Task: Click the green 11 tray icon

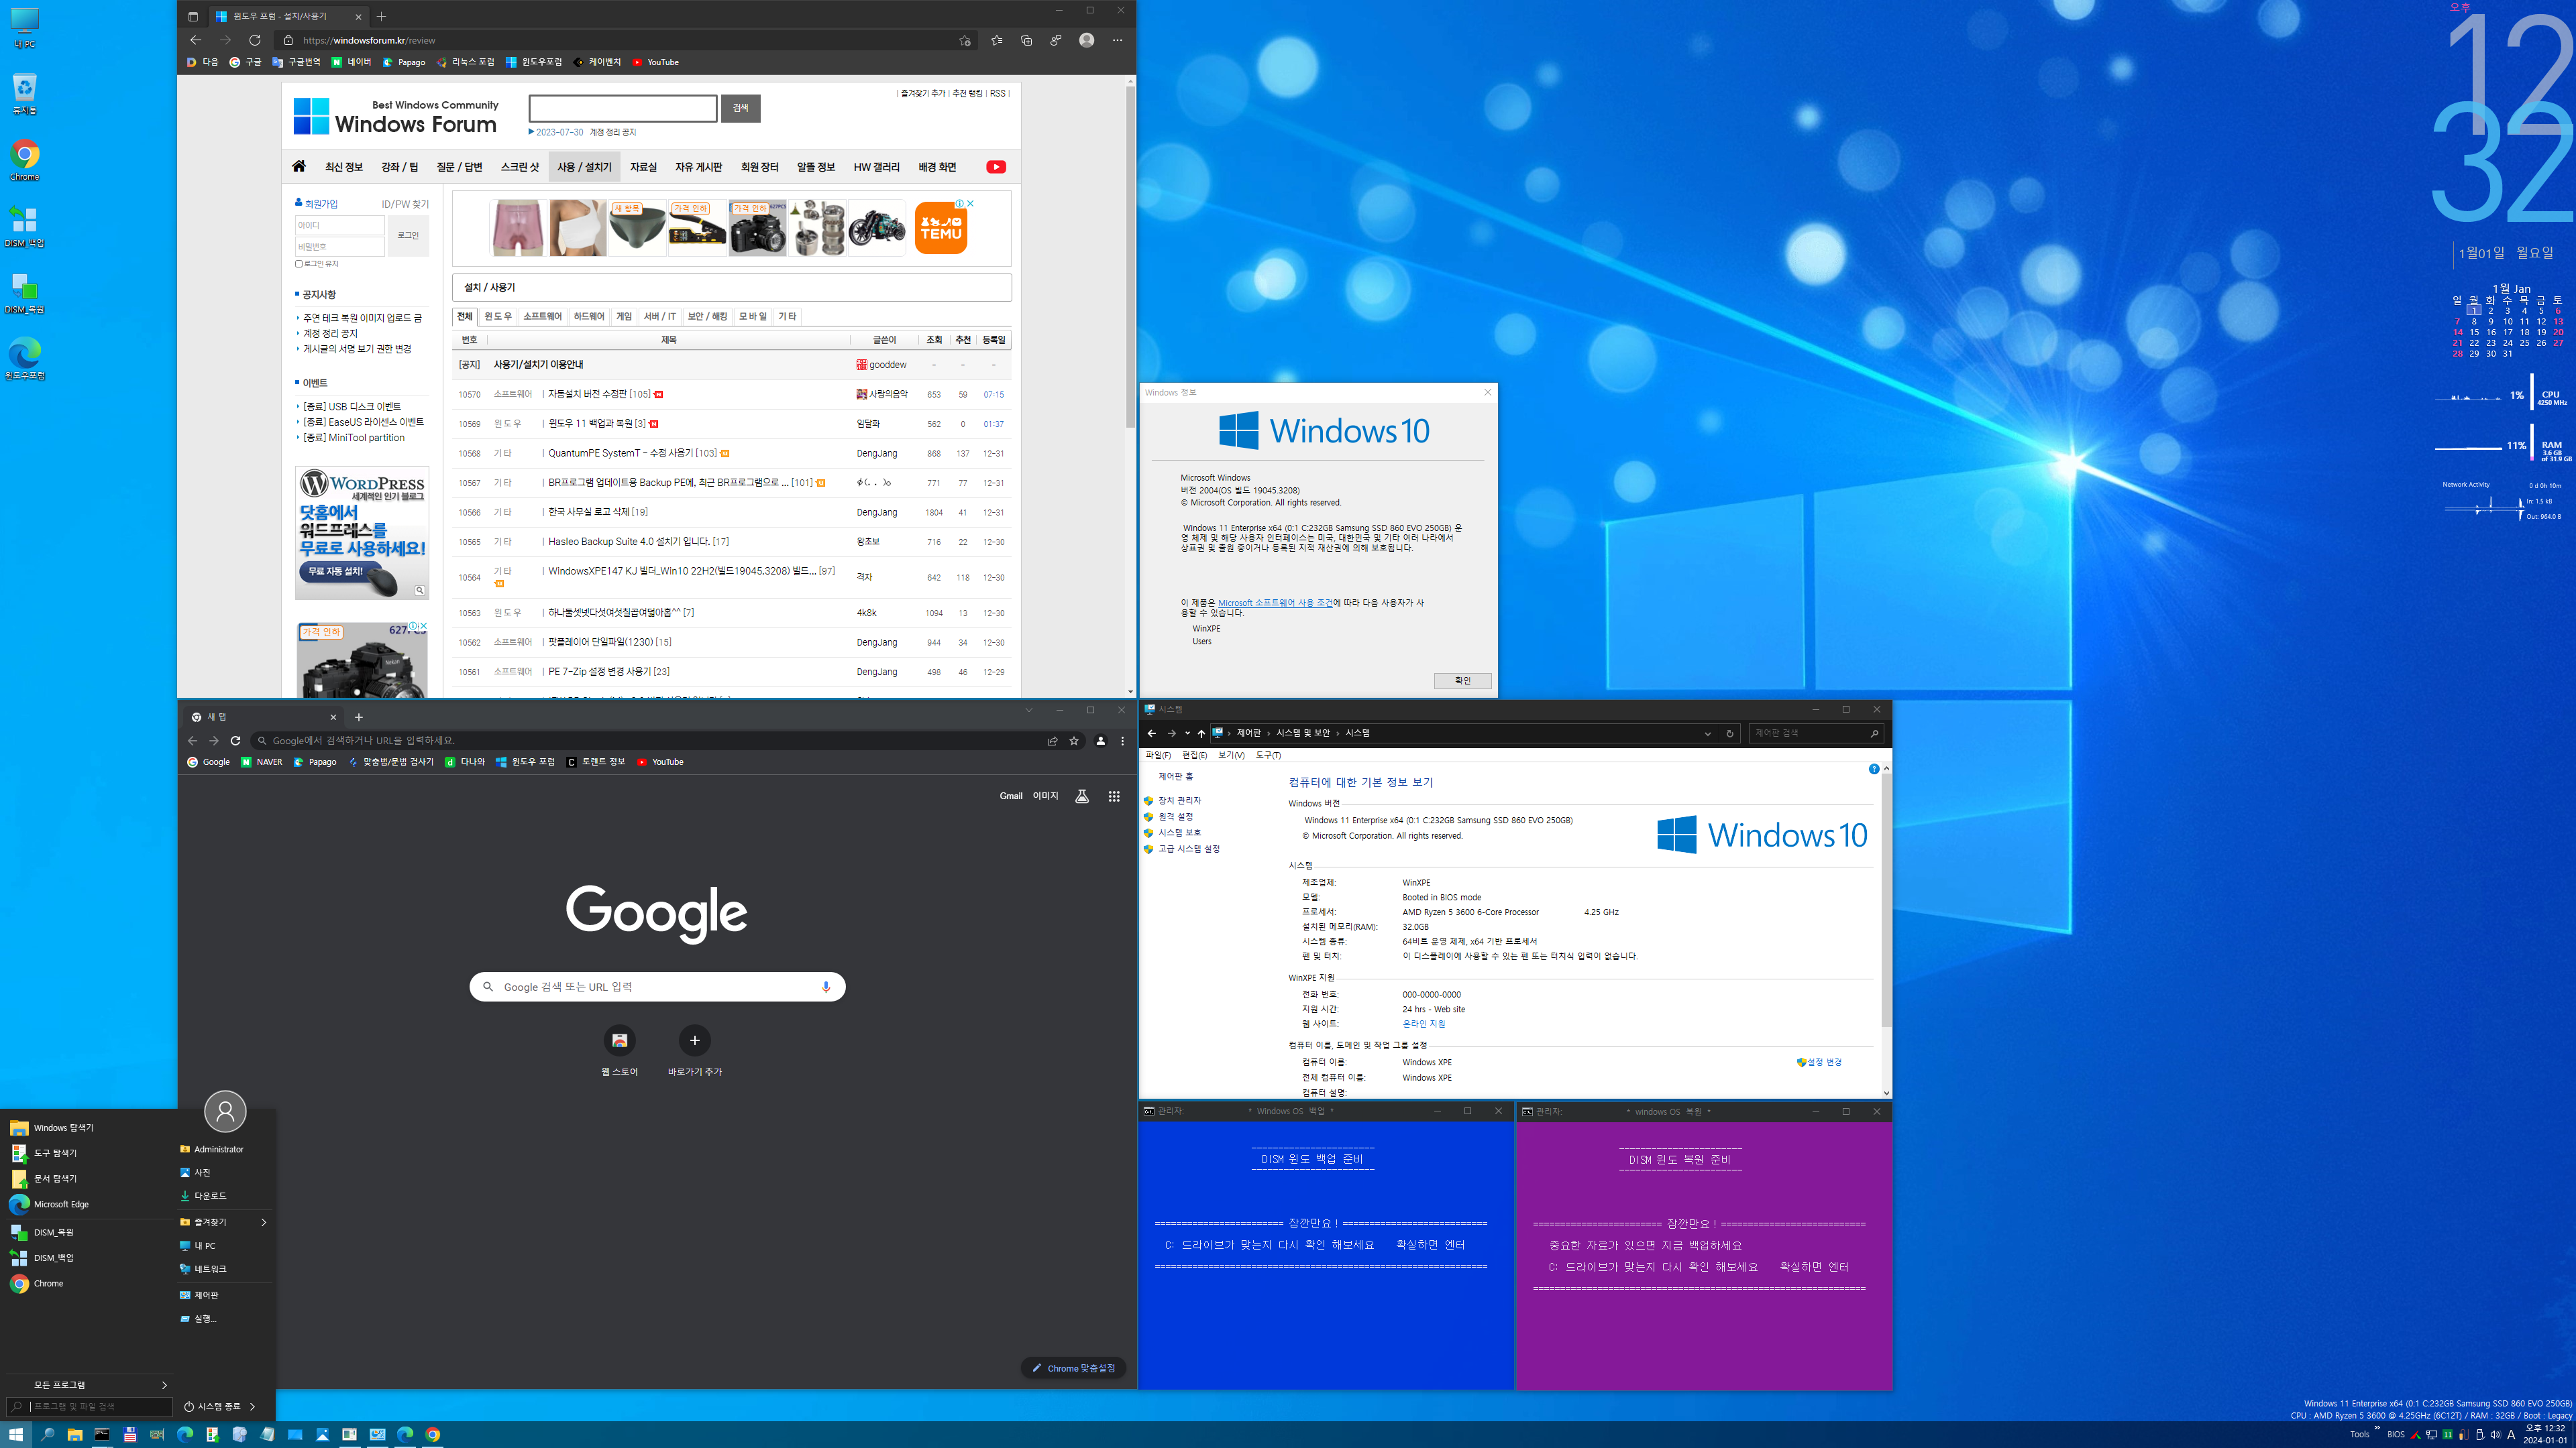Action: pyautogui.click(x=2447, y=1435)
